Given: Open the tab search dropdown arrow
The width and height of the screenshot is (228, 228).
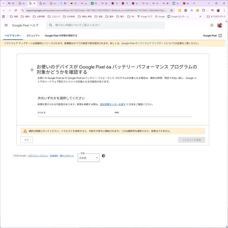Looking at the screenshot, I should (3, 3).
